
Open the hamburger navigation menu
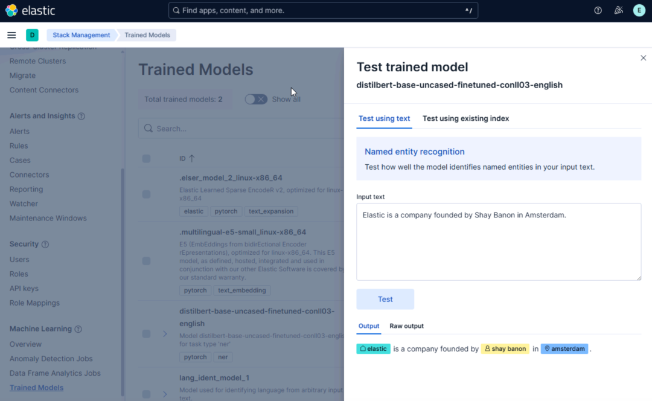[11, 35]
